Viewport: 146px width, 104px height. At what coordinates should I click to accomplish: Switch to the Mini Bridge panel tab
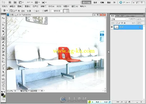(130, 16)
